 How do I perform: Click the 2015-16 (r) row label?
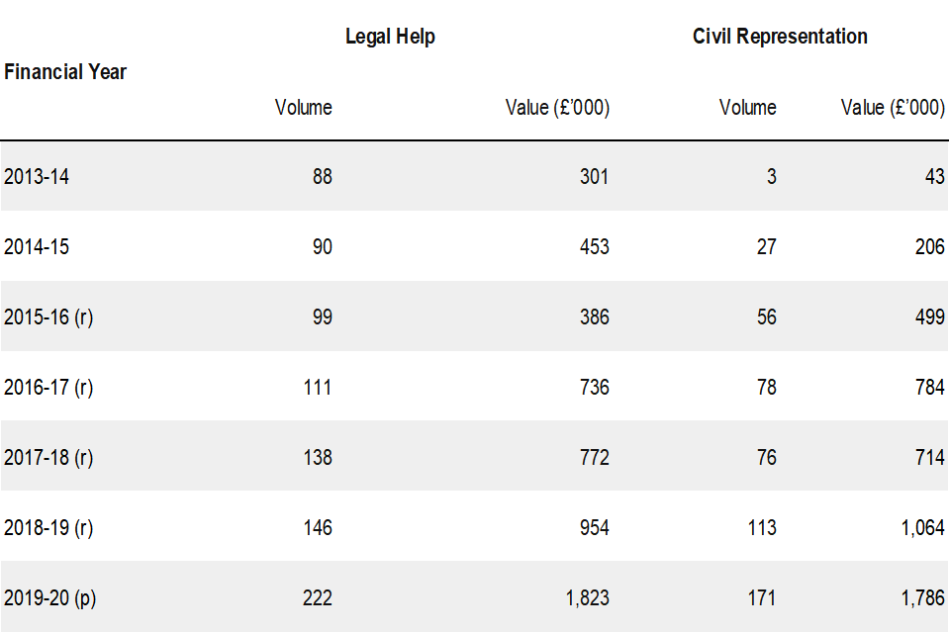point(48,317)
